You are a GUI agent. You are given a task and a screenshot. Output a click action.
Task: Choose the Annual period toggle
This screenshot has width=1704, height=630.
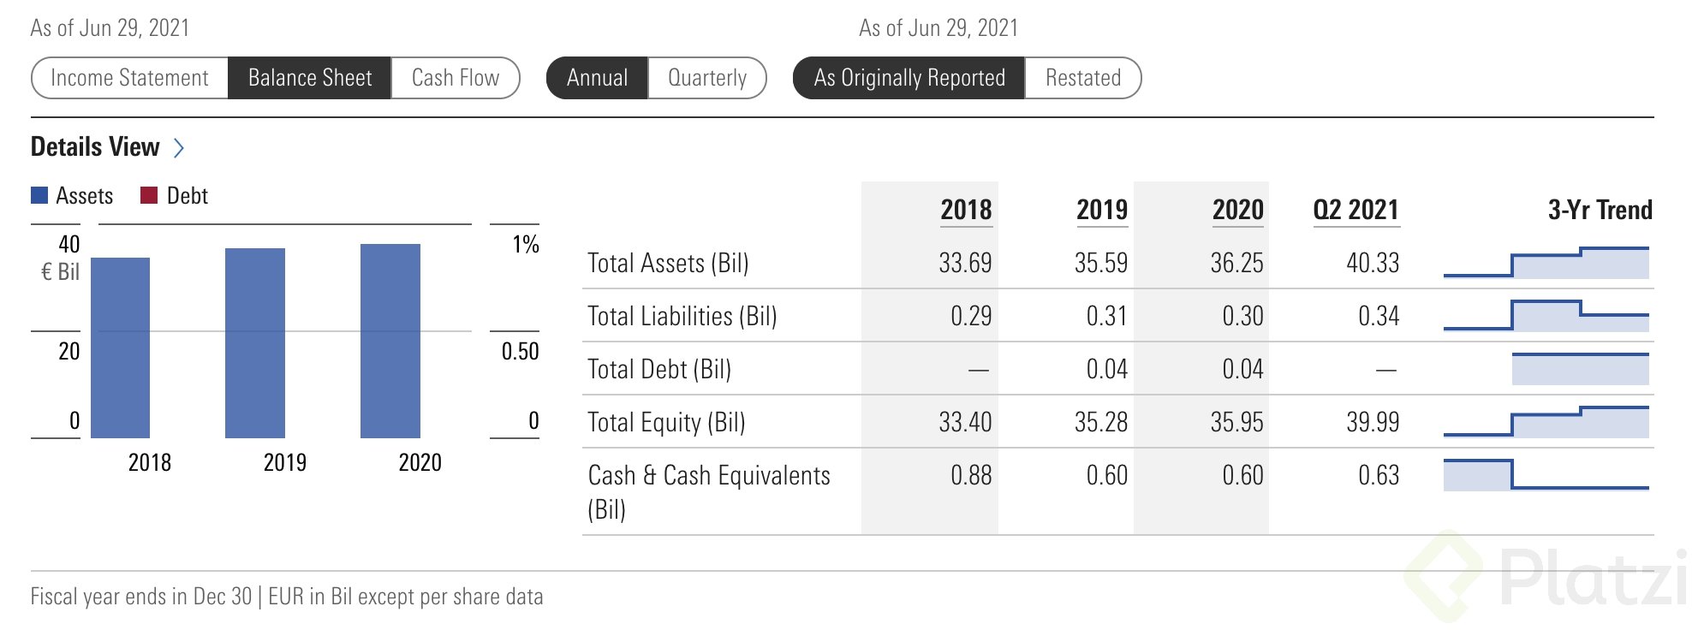[x=597, y=78]
